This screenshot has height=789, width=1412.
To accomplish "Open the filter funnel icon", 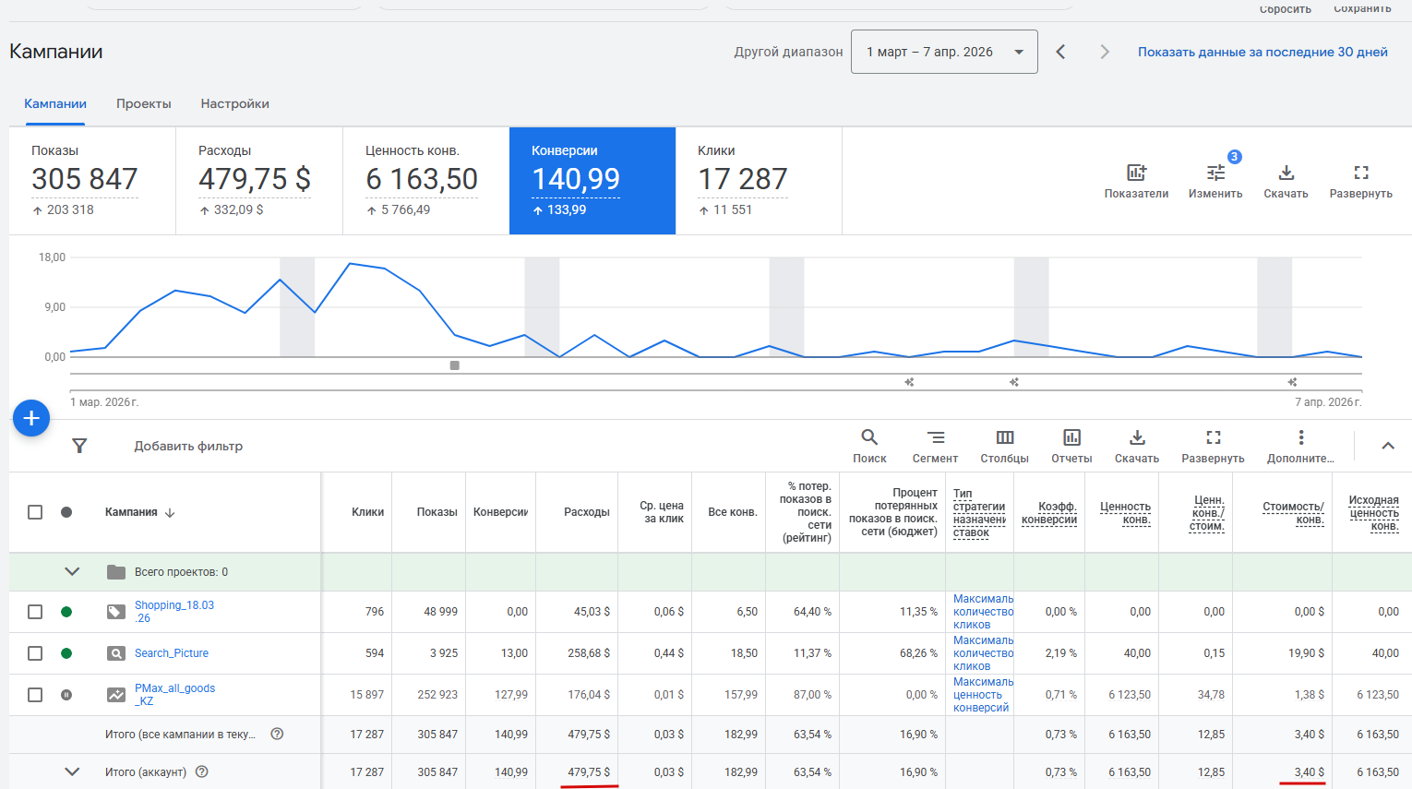I will click(80, 446).
